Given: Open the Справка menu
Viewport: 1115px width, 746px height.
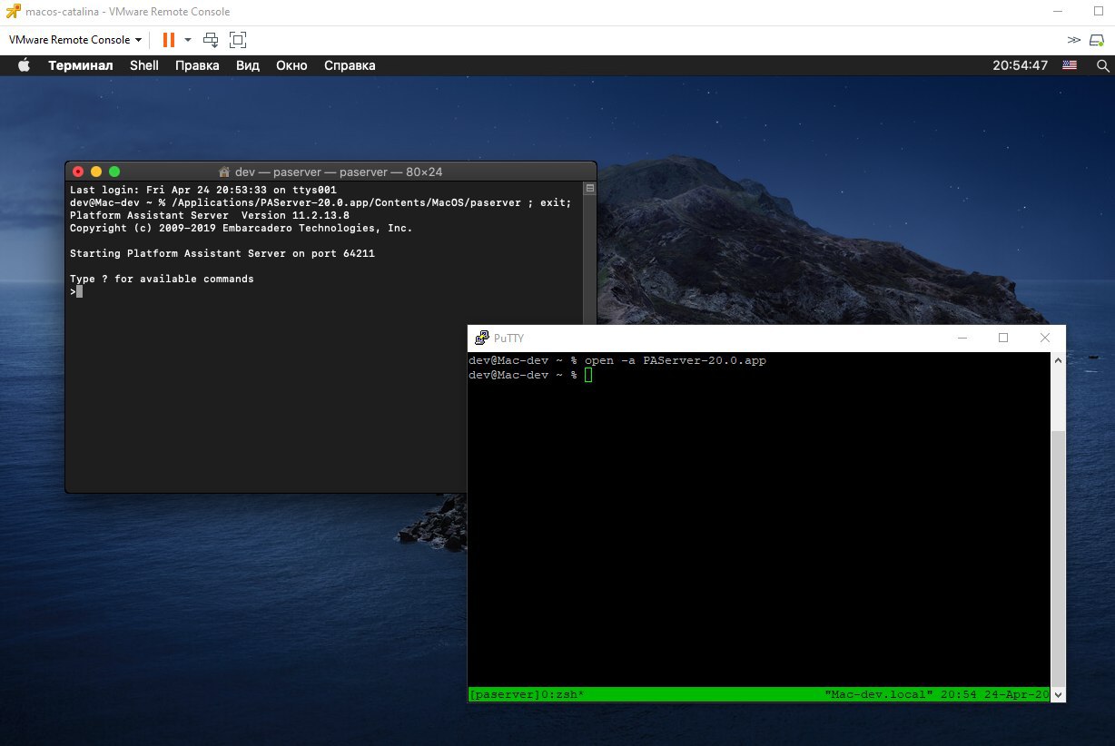Looking at the screenshot, I should coord(350,65).
